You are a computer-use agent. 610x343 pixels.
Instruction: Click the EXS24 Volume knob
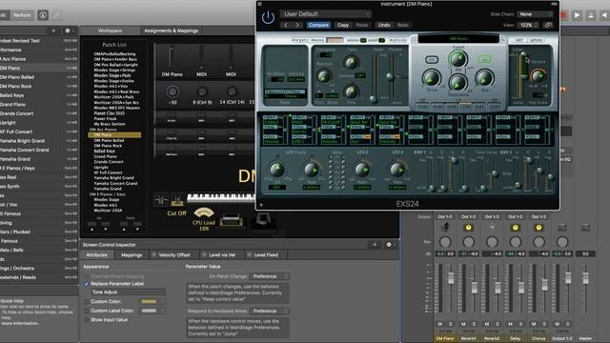(x=538, y=76)
